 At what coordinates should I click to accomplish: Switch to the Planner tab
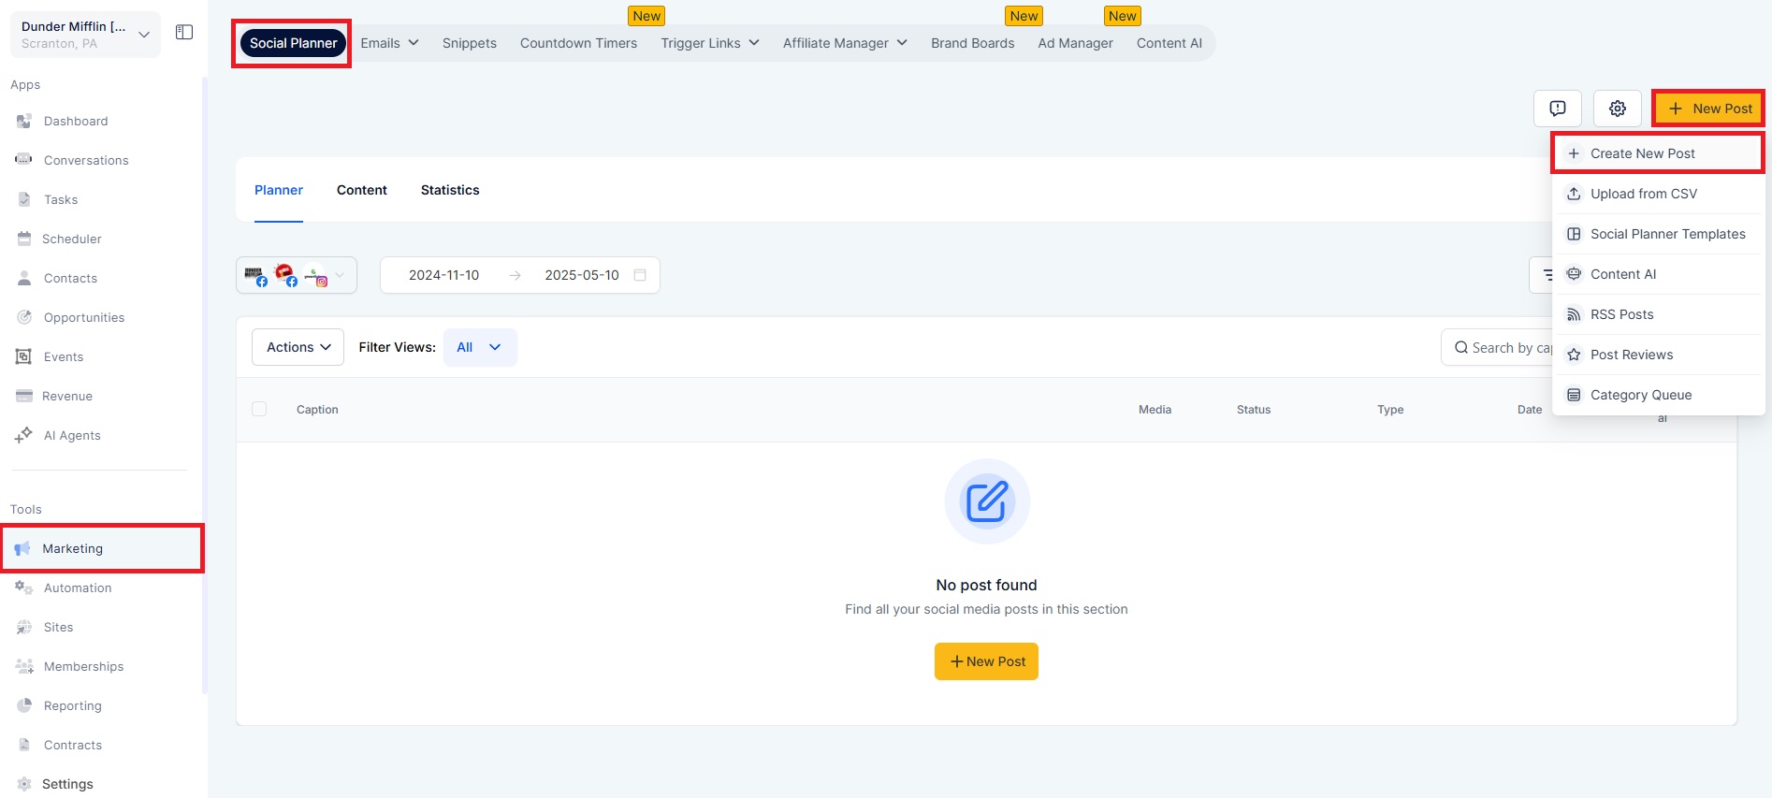click(279, 190)
